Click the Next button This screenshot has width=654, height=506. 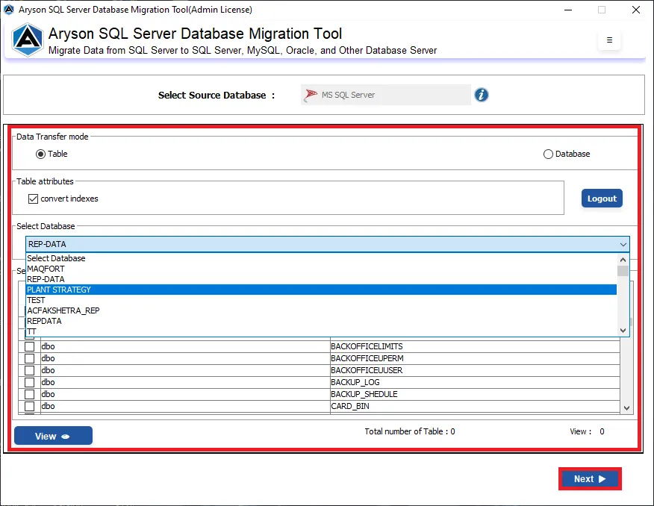pyautogui.click(x=590, y=479)
